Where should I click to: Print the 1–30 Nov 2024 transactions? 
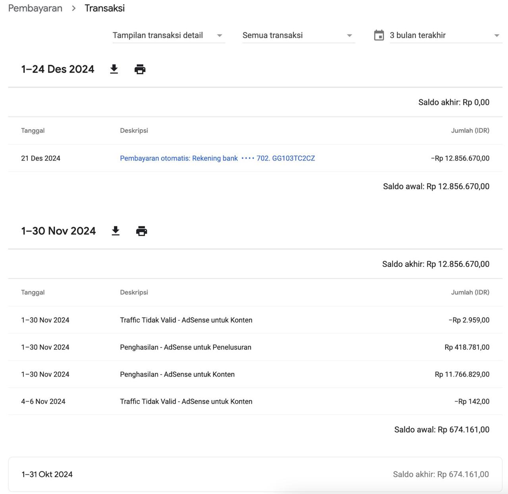[x=142, y=231]
